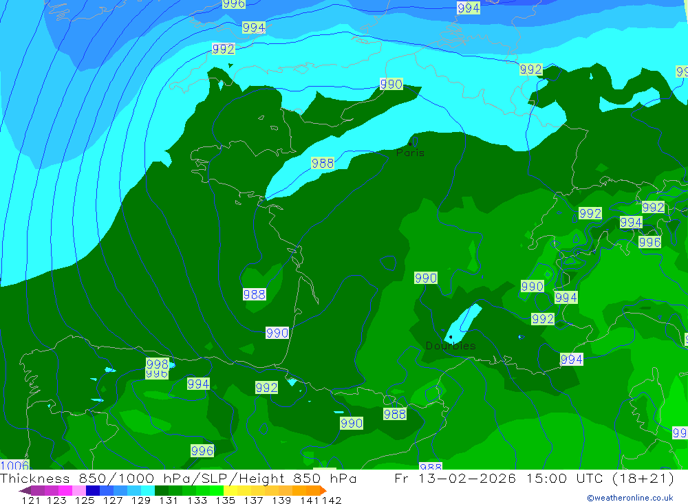Click legend value 121
Screen dimensions: 688x504
[x=31, y=500]
